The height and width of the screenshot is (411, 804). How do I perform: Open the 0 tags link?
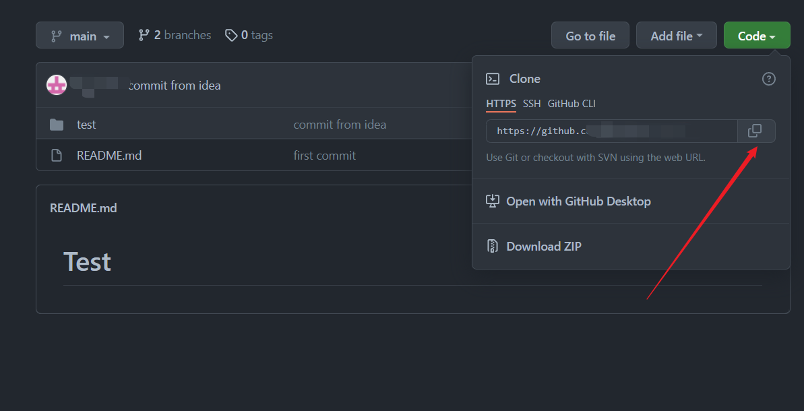click(x=249, y=35)
